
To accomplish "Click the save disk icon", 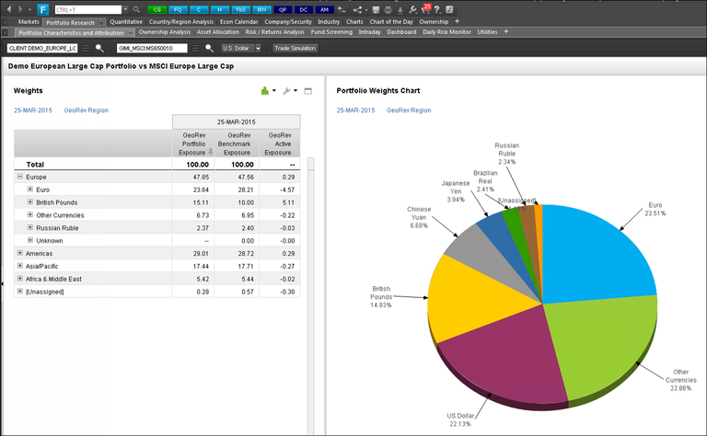I will click(x=376, y=9).
